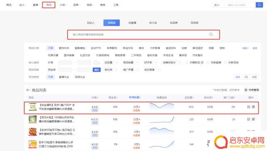Image resolution: width=267 pixels, height=151 pixels.
Task: Switch to the 找直播 tab
Action: click(x=132, y=23)
